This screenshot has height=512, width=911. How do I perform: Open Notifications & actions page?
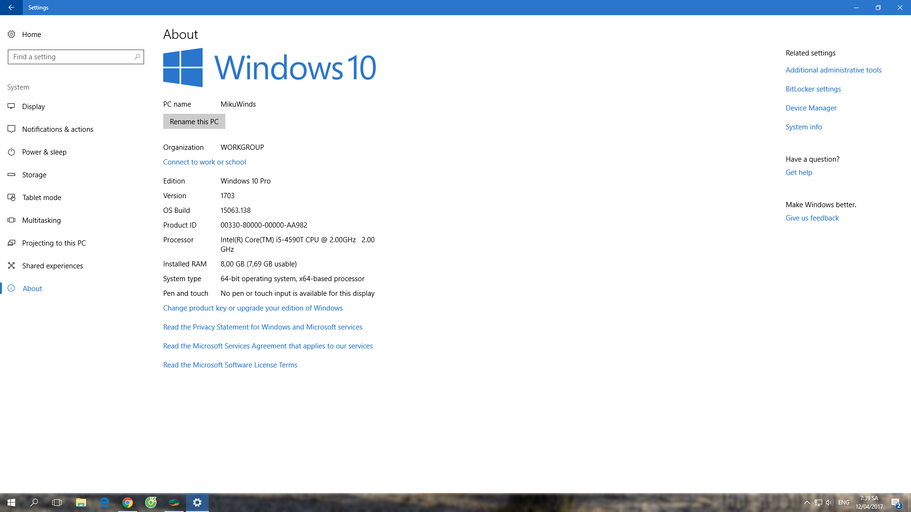76,129
